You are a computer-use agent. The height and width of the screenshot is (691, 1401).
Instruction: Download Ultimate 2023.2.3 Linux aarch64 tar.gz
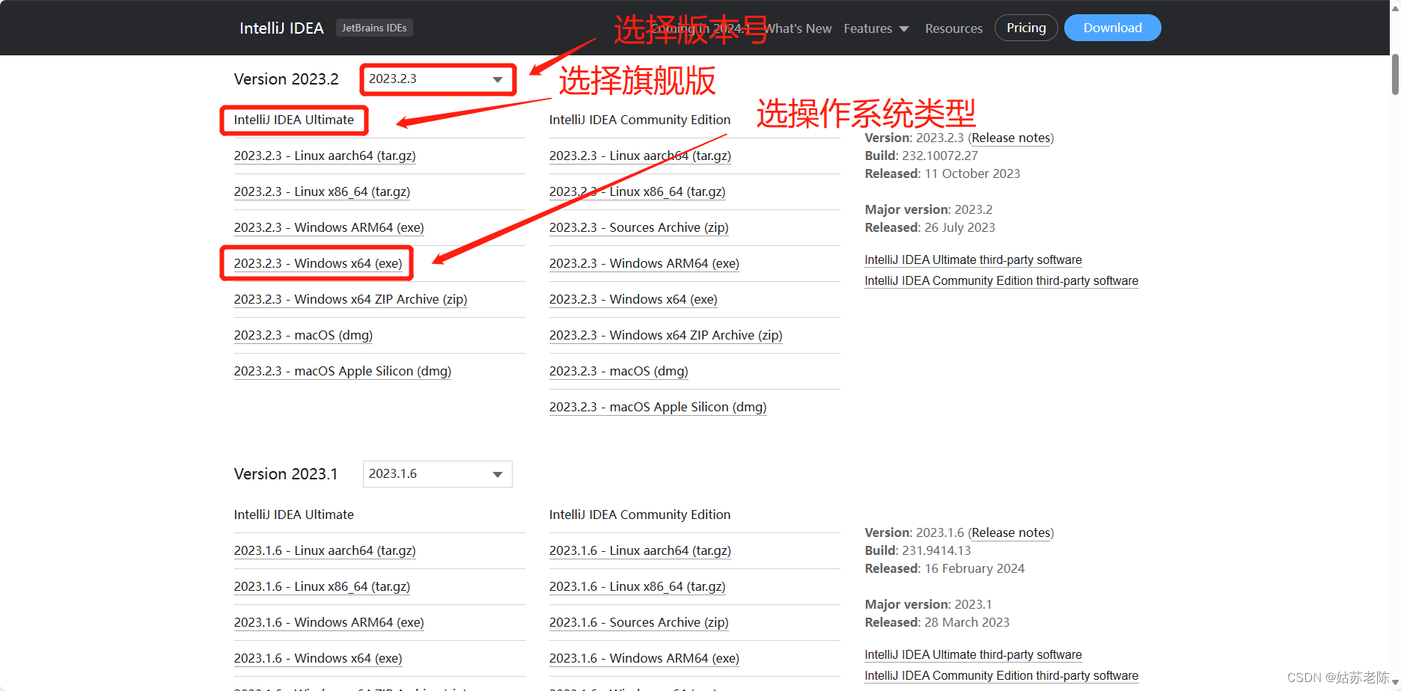[x=325, y=156]
